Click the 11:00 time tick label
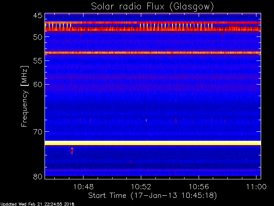 coord(256,187)
